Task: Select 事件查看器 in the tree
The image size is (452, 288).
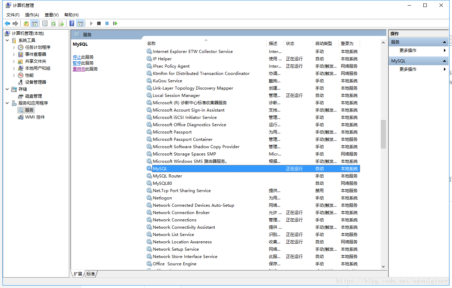Action: [36, 54]
